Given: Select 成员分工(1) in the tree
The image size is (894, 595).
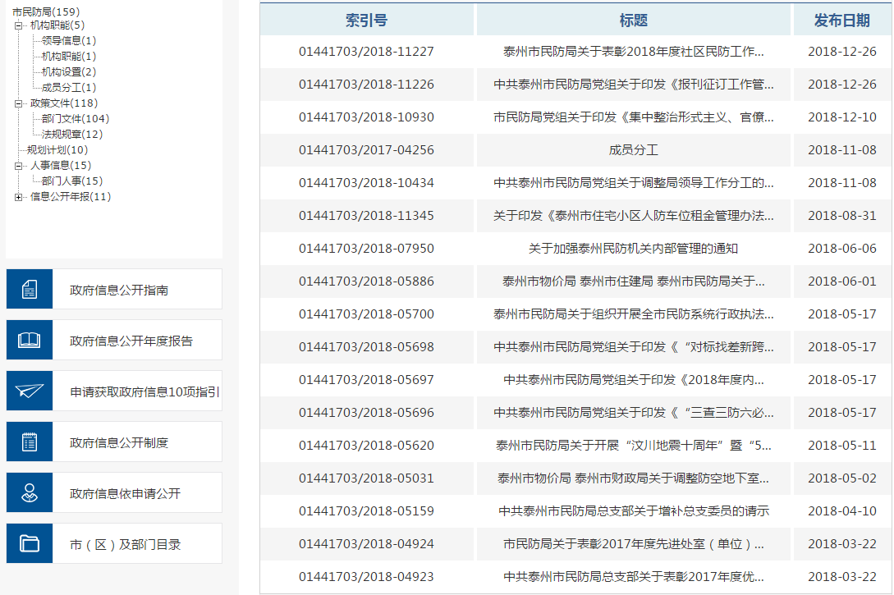Looking at the screenshot, I should point(69,87).
